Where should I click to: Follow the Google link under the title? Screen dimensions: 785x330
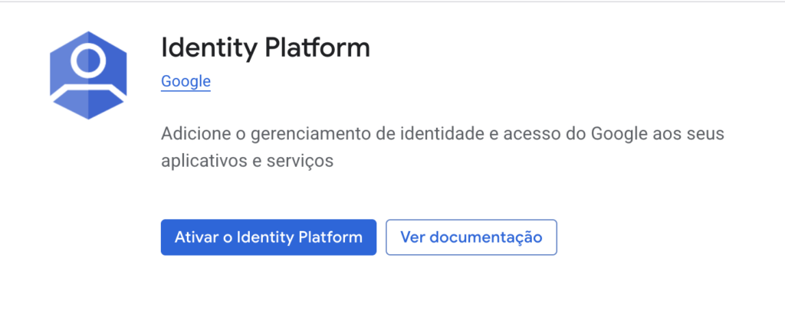[186, 81]
